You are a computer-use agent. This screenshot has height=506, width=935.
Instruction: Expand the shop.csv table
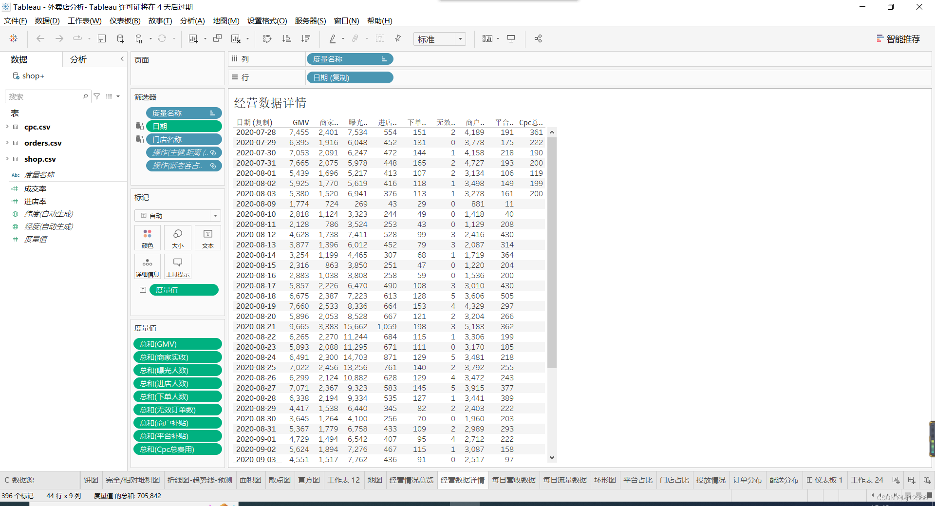(7, 159)
